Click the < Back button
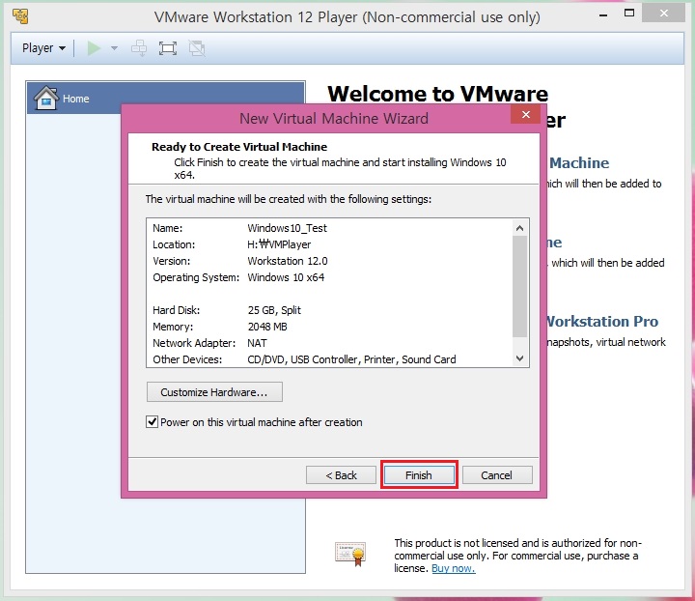 (341, 475)
